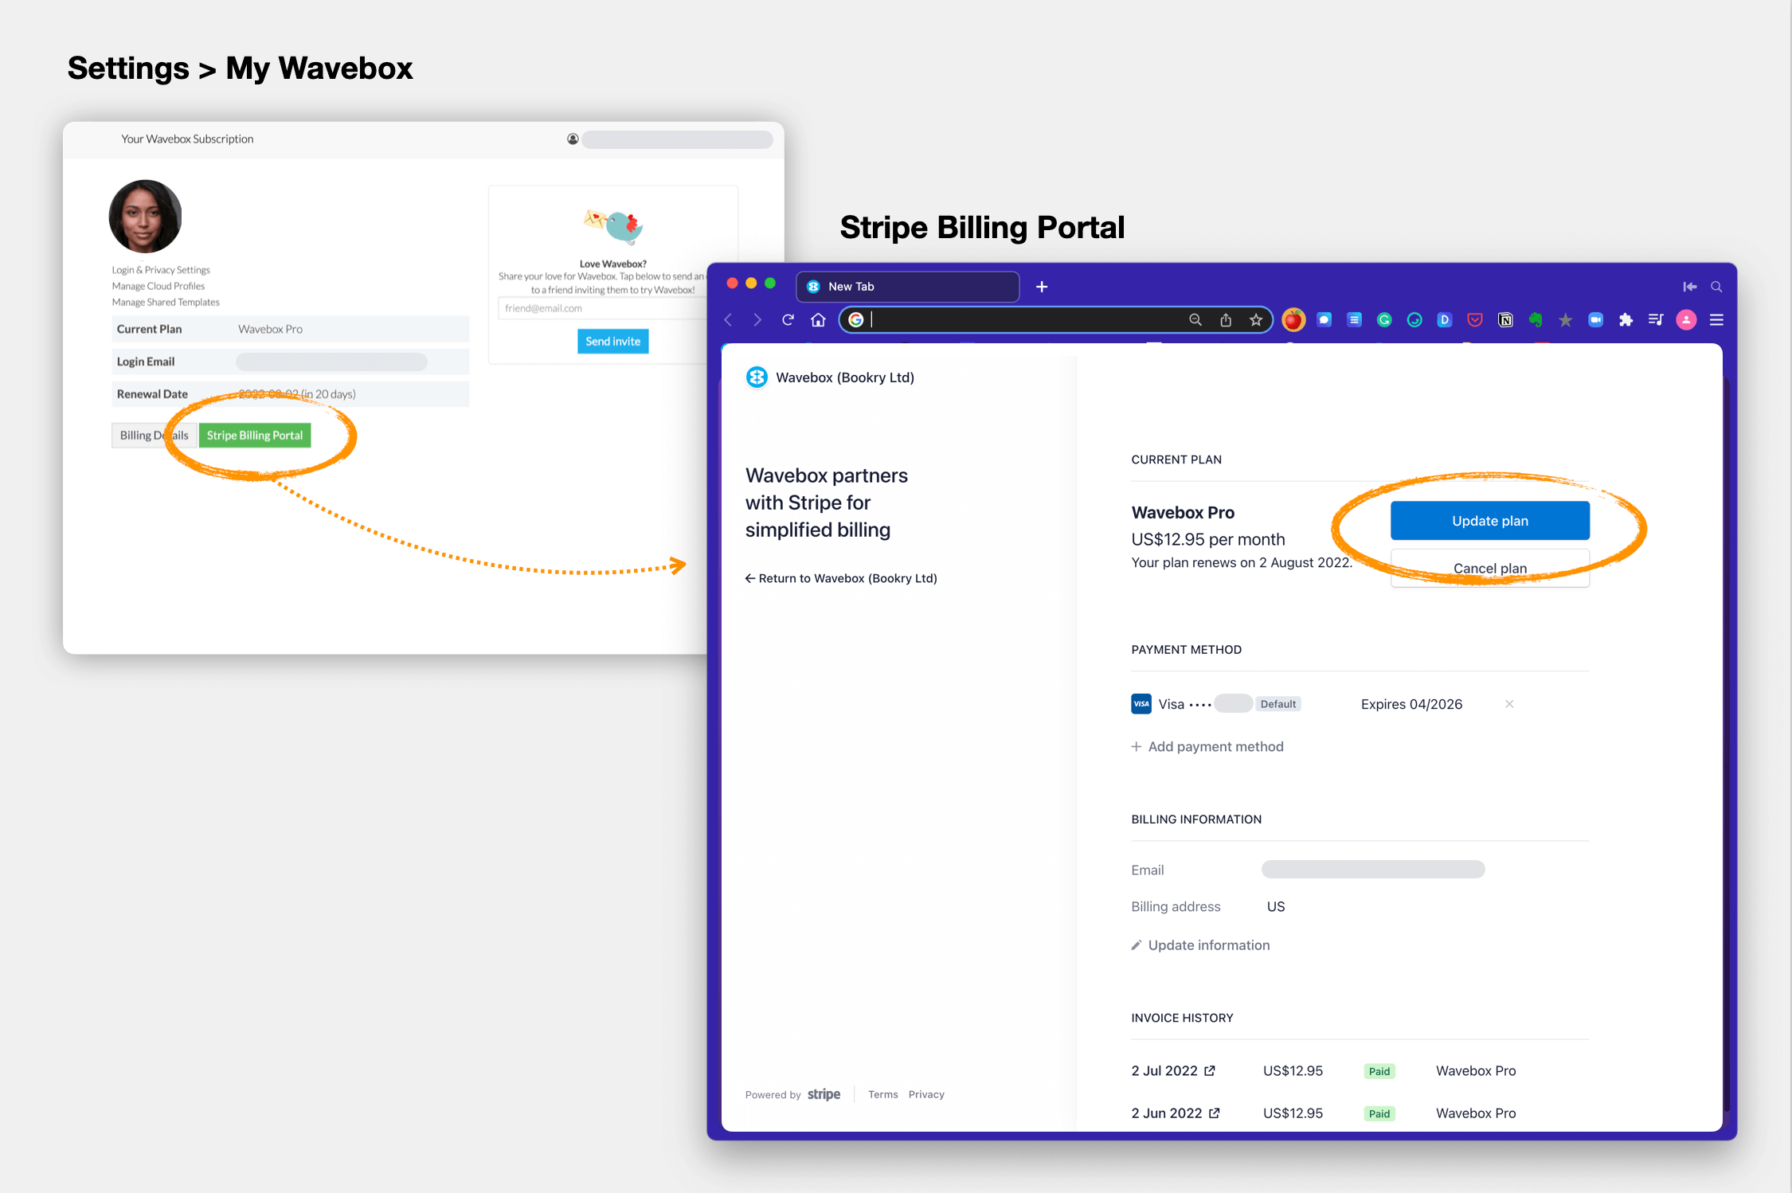Screen dimensions: 1792x1193
Task: Search tabs with the magnifier icon
Action: pos(1717,287)
